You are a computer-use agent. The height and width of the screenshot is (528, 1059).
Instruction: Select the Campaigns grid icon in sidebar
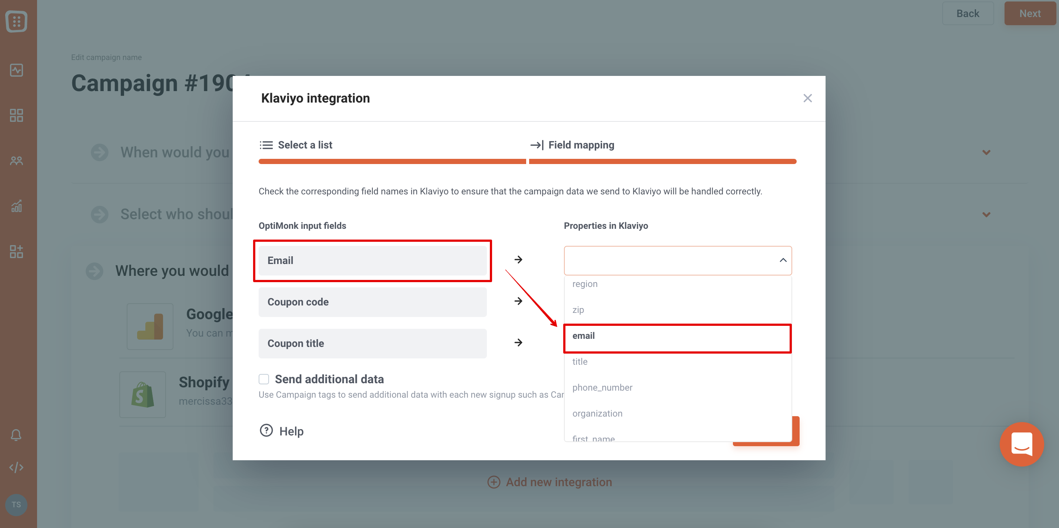pos(16,116)
